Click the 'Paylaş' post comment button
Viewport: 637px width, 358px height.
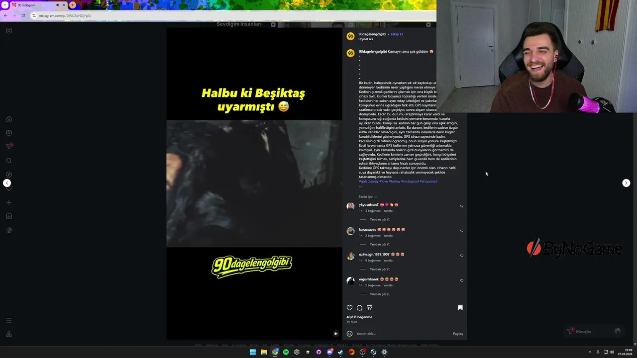pyautogui.click(x=458, y=334)
